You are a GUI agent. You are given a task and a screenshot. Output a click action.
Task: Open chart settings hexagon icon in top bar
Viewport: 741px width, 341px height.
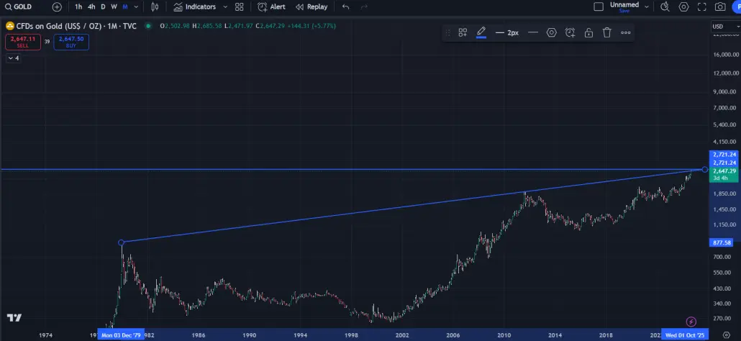(x=683, y=6)
